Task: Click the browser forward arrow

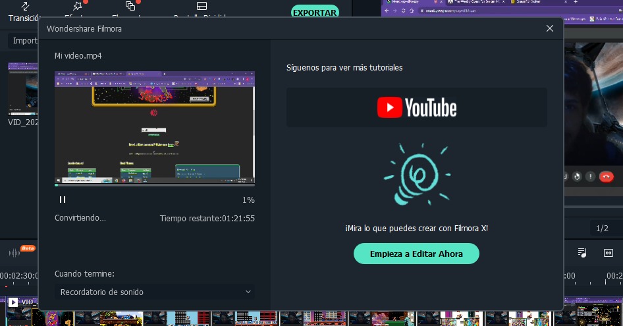Action: click(x=395, y=11)
